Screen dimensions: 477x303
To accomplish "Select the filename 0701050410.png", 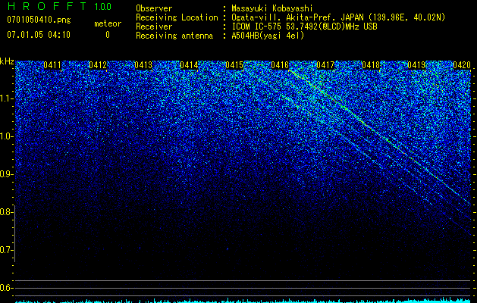I will (x=39, y=20).
